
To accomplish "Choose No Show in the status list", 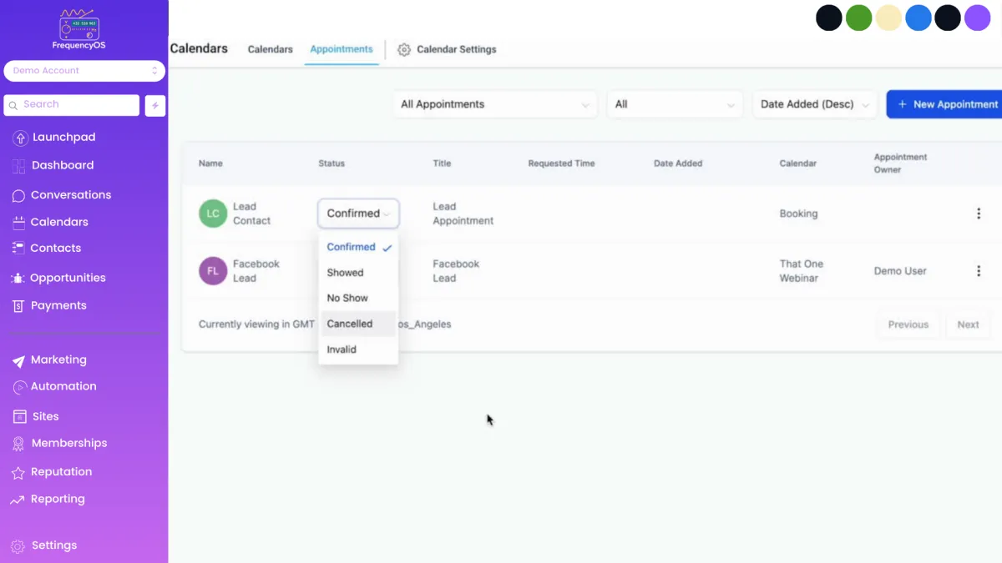I will [x=358, y=298].
